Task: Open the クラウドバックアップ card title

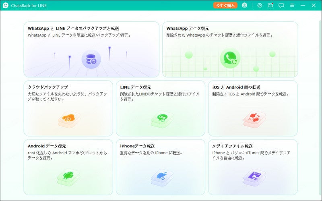Action: pos(48,87)
